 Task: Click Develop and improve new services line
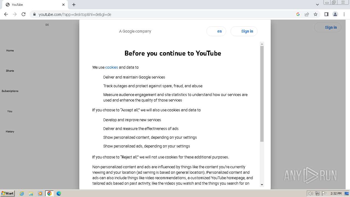(x=132, y=120)
